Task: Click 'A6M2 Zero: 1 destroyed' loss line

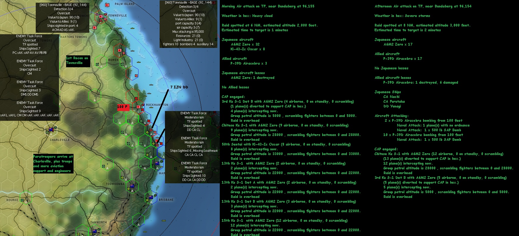Action: click(253, 78)
